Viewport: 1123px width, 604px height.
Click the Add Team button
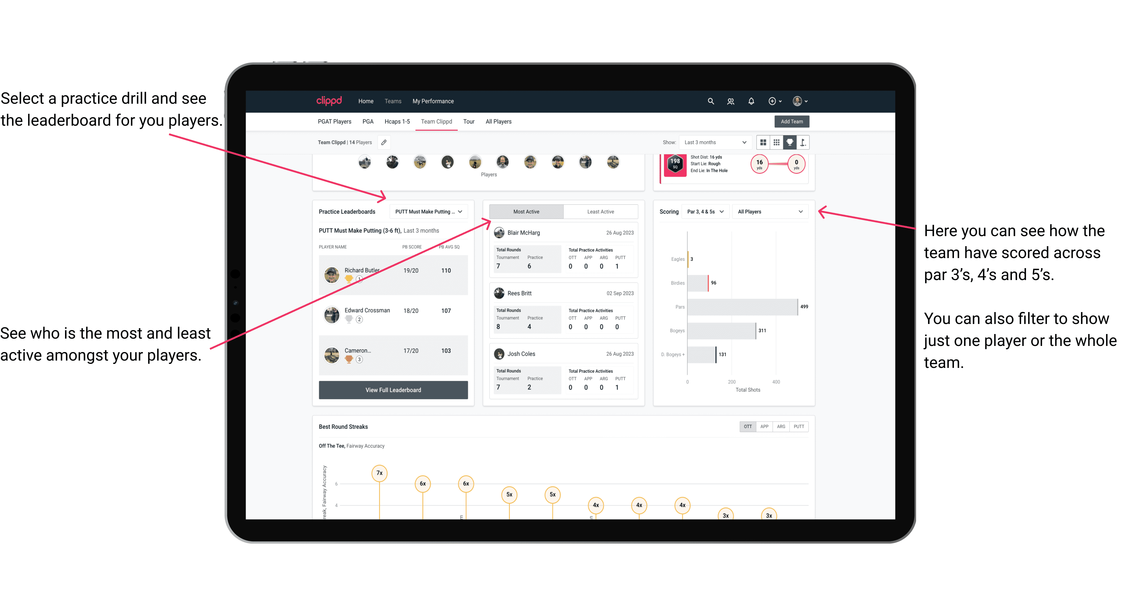791,121
